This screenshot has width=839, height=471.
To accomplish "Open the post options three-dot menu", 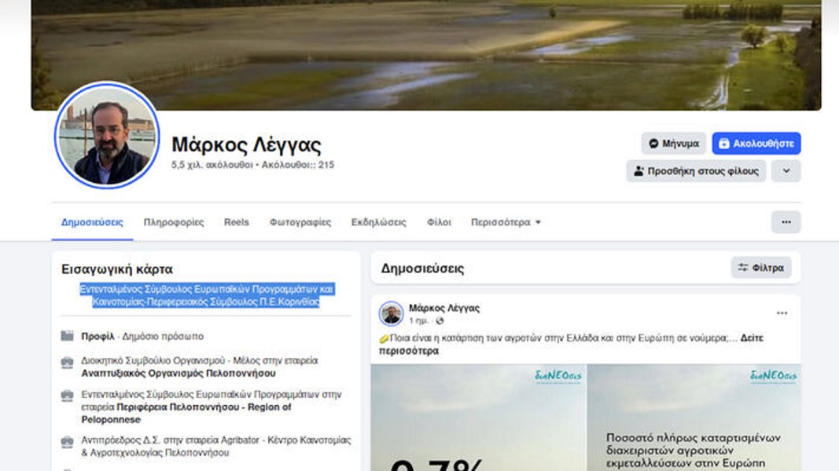I will (782, 313).
